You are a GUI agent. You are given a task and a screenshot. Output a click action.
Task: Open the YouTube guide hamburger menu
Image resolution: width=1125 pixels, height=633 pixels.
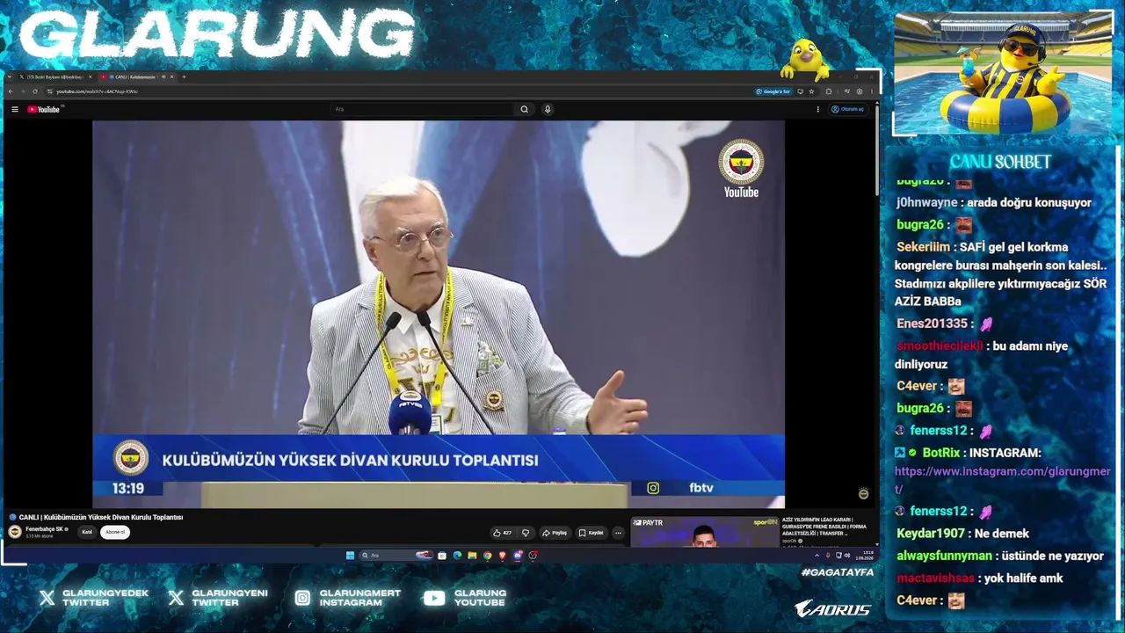point(15,109)
